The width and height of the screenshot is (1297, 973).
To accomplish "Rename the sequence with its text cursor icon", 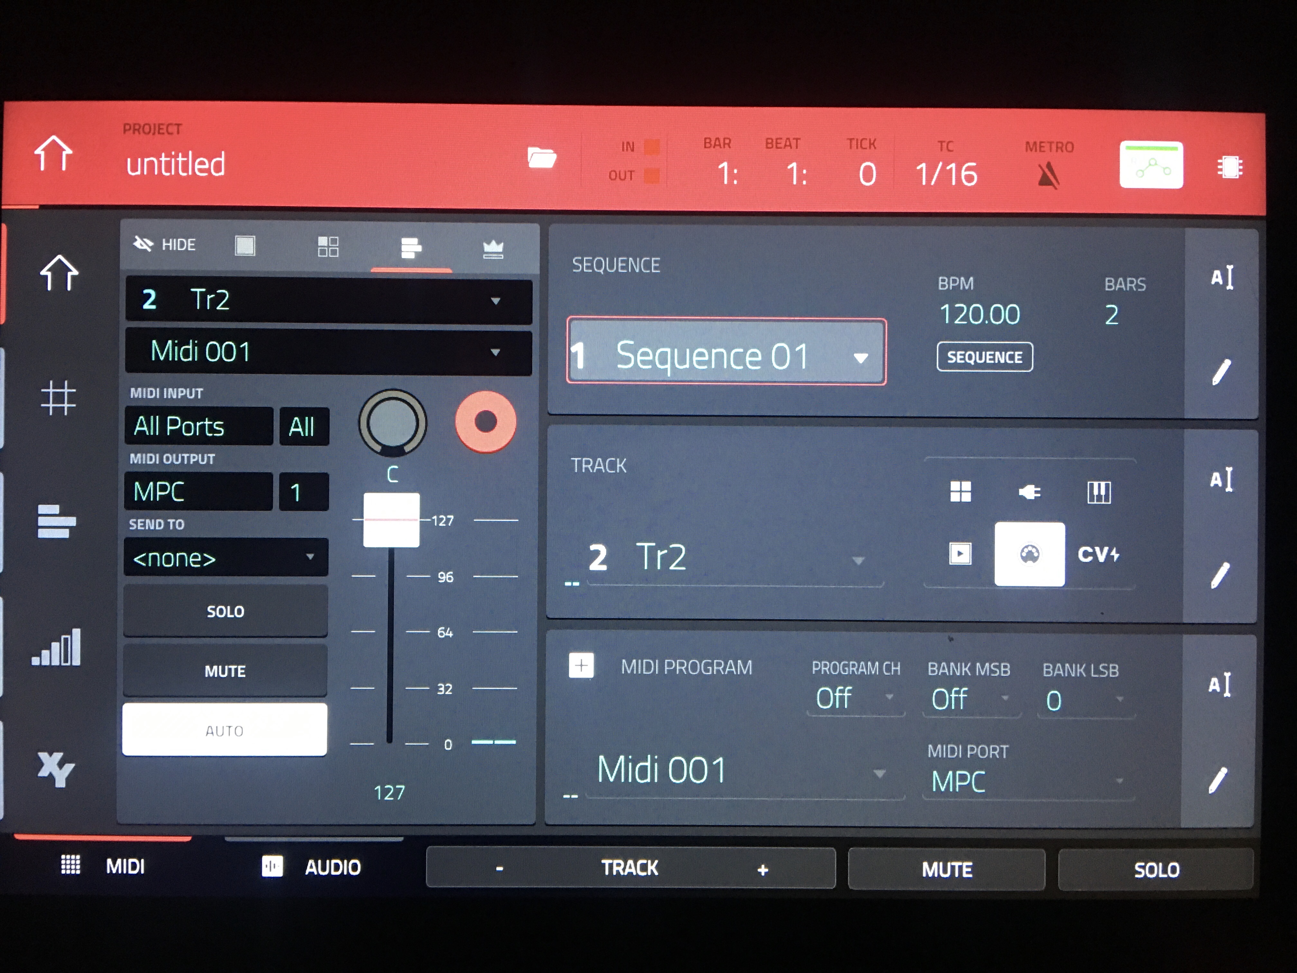I will tap(1223, 277).
